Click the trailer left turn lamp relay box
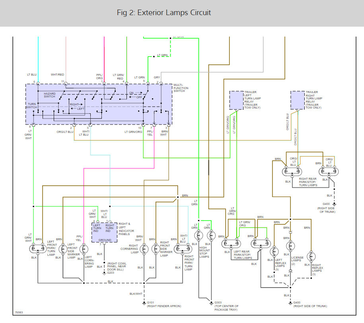Screen dimensions: 364x323 (237, 100)
